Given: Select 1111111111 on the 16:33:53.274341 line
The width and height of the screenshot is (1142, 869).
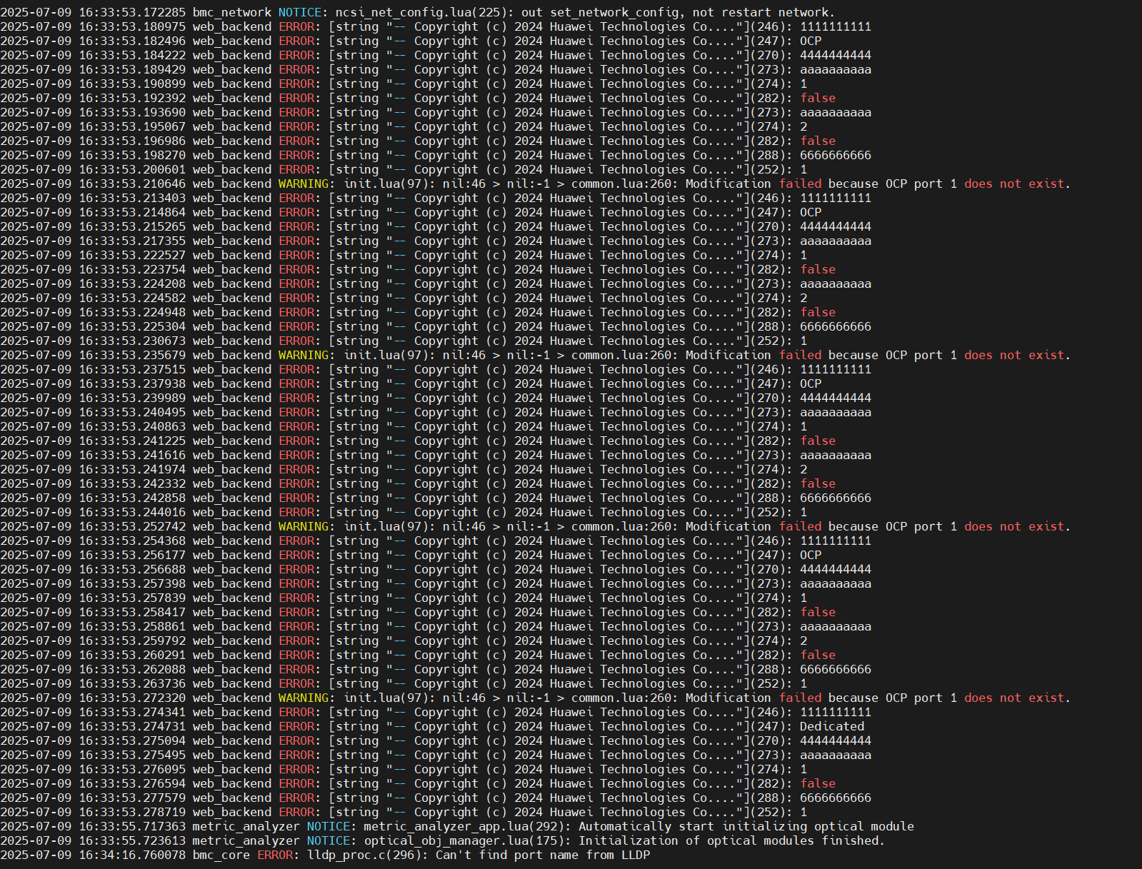Looking at the screenshot, I should (x=836, y=712).
